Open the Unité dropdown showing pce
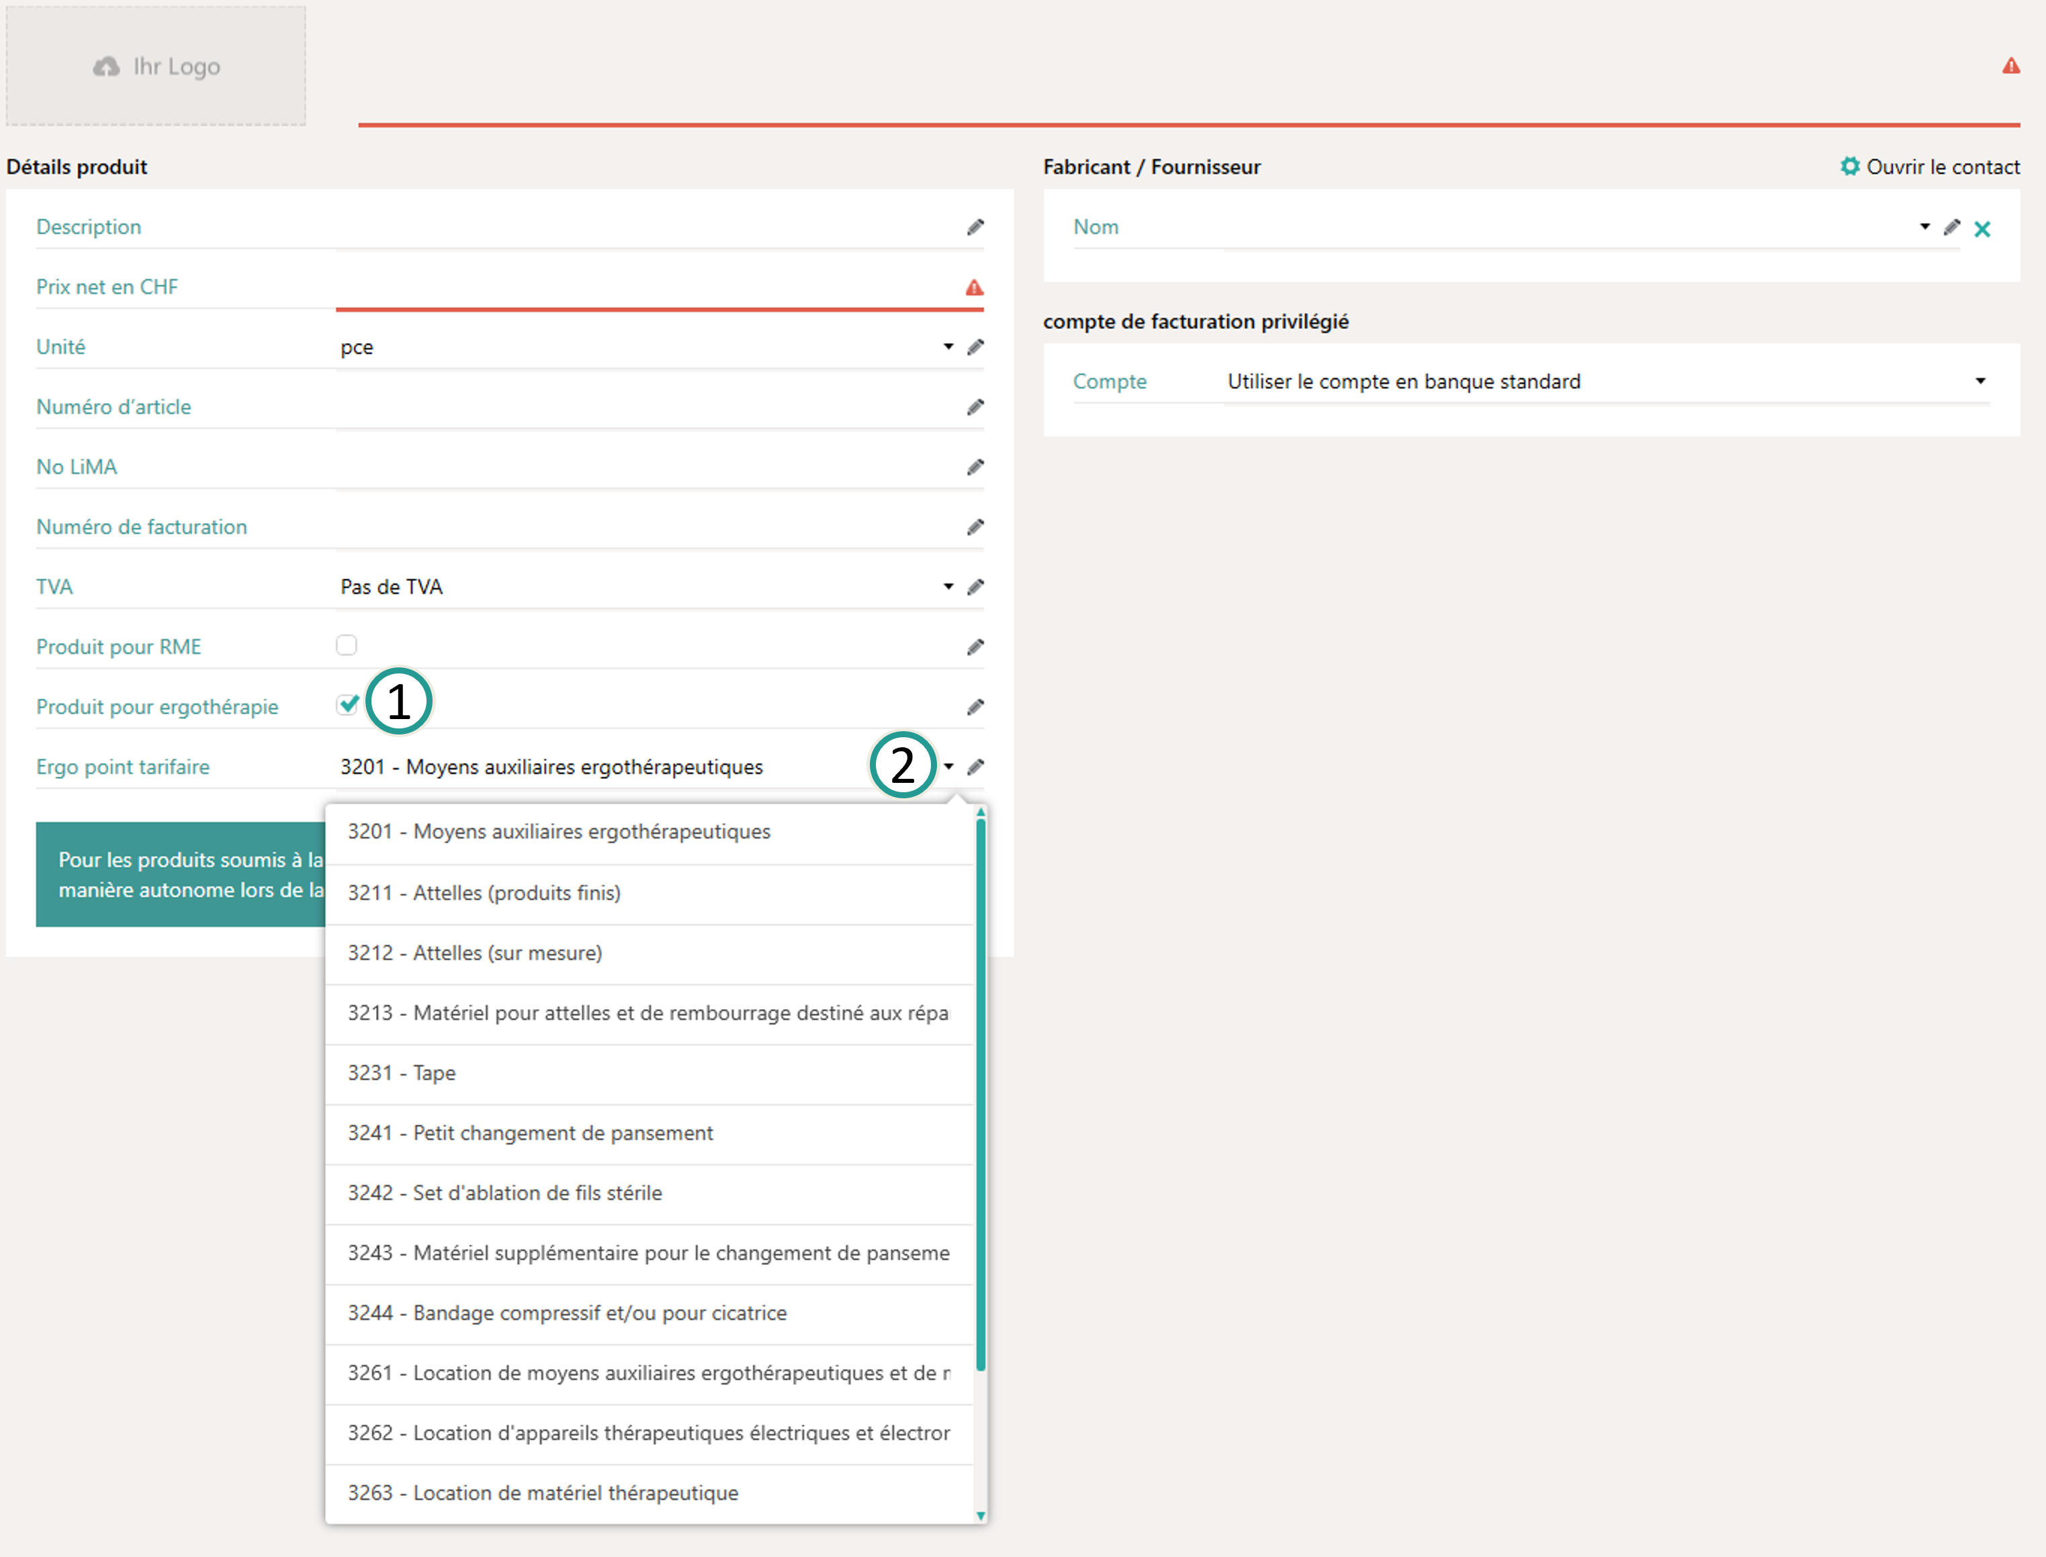The height and width of the screenshot is (1557, 2046). [948, 348]
